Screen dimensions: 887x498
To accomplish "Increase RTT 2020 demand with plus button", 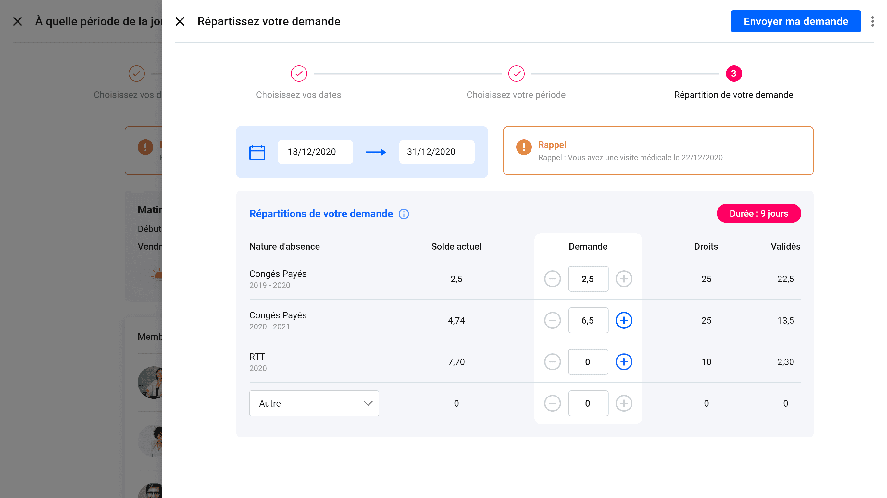I will coord(624,362).
